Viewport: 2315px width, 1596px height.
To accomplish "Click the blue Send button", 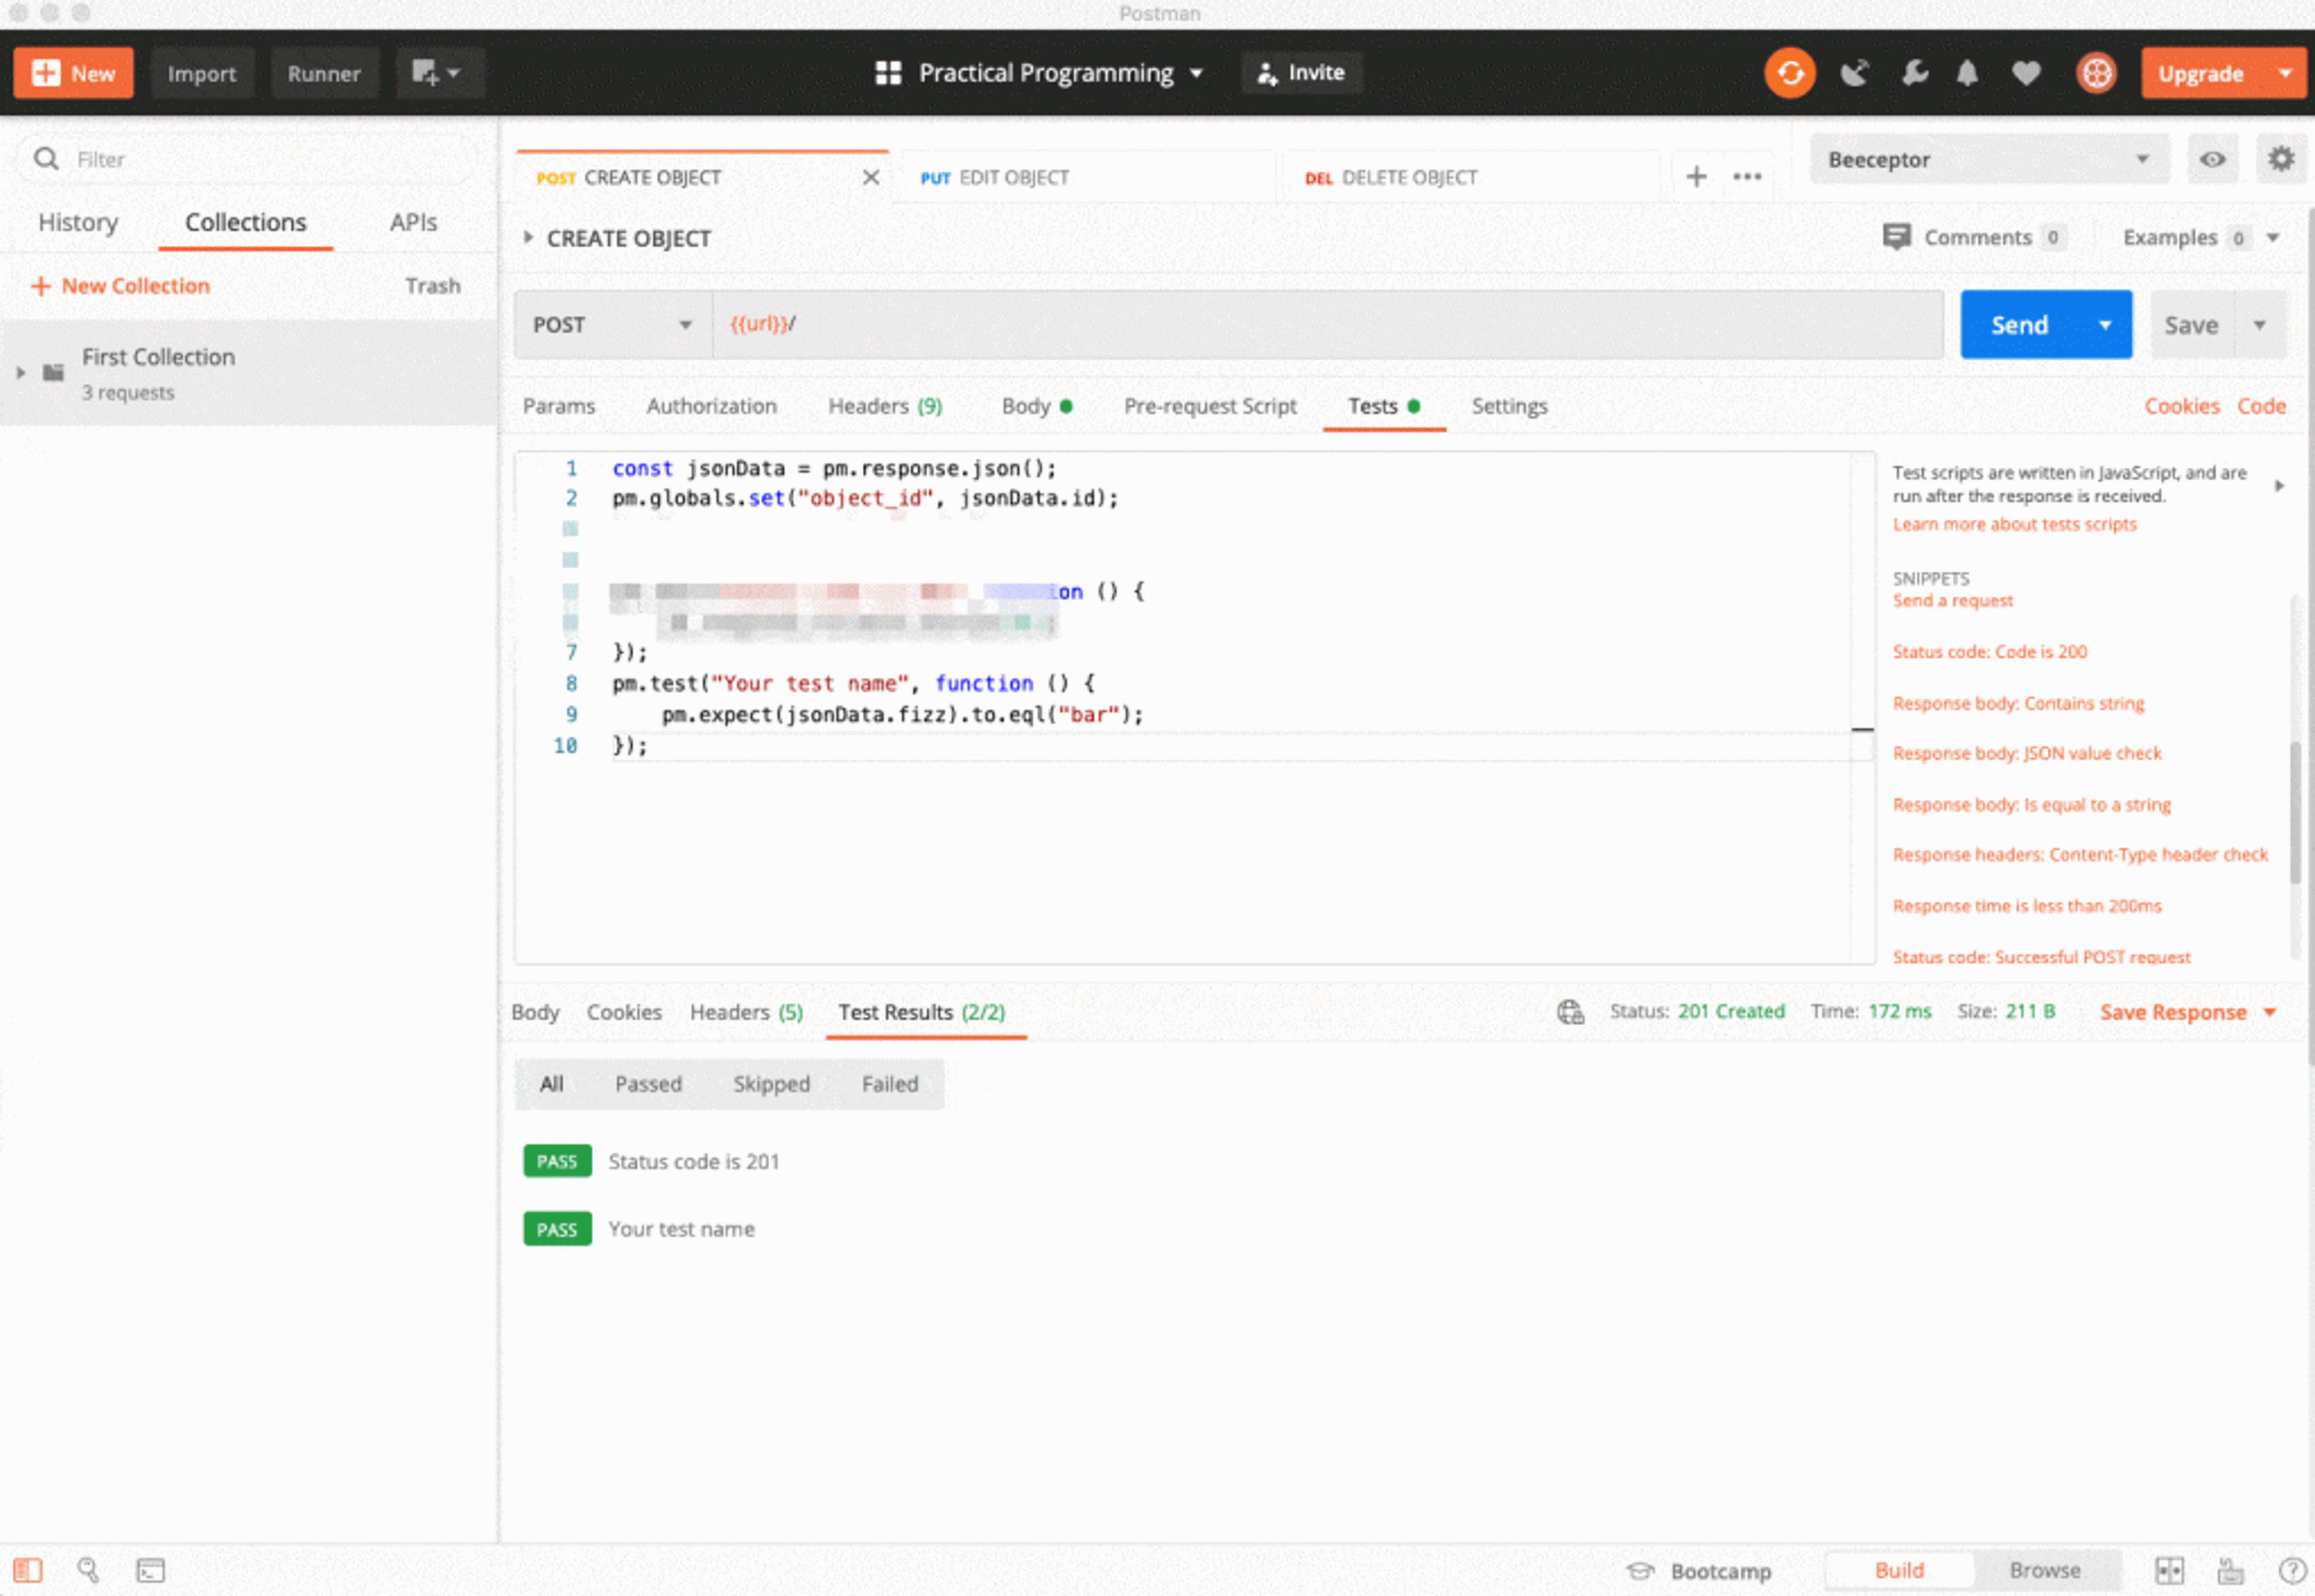I will 2019,324.
